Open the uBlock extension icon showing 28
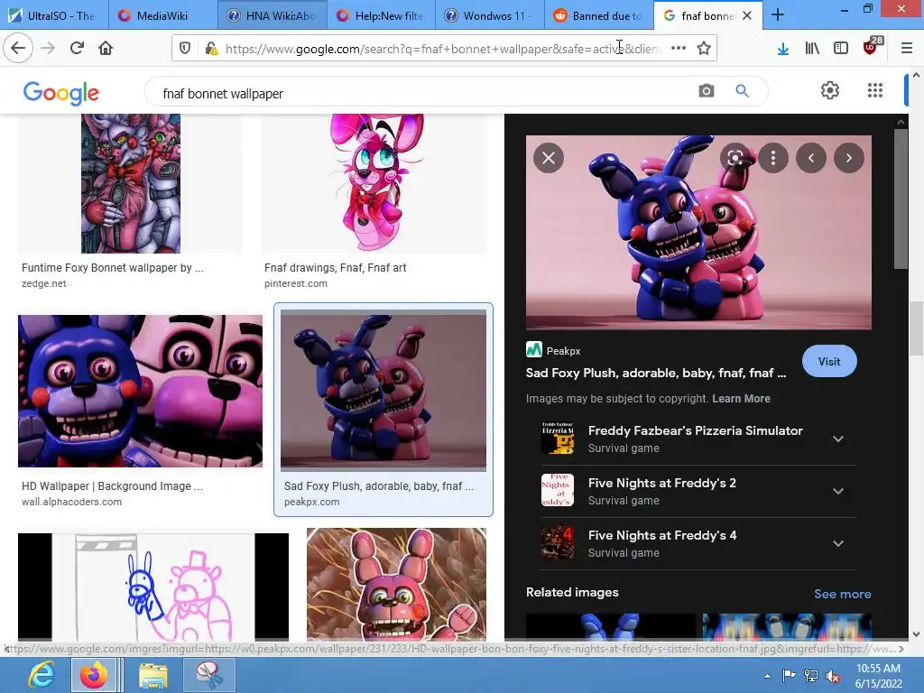This screenshot has width=924, height=693. pyautogui.click(x=872, y=47)
